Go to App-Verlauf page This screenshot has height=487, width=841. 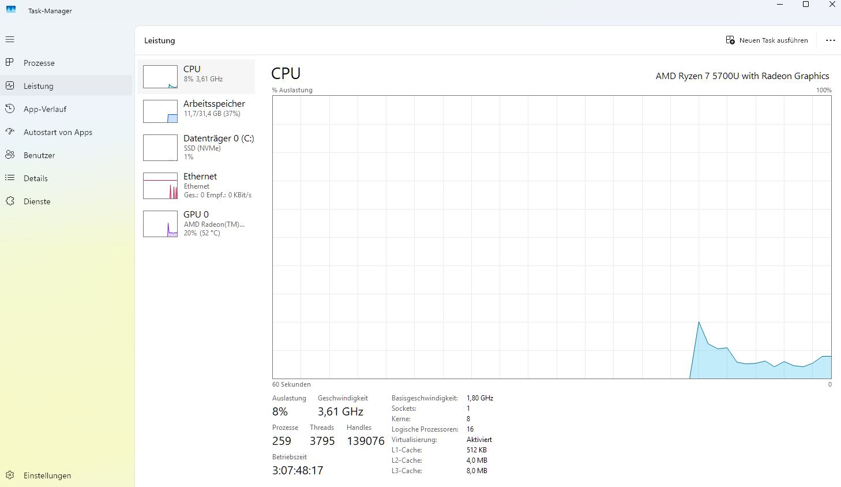(66, 109)
